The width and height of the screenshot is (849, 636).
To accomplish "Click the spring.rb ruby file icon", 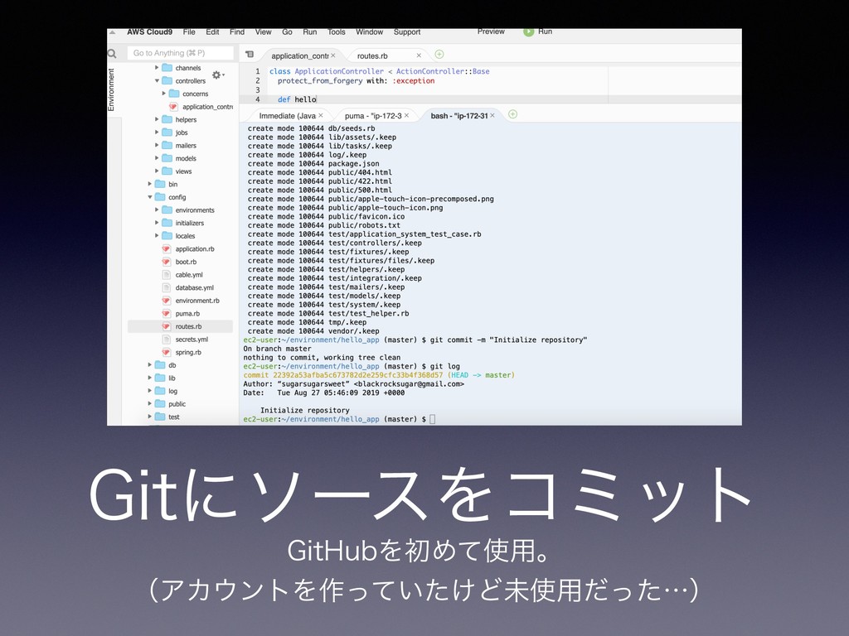I will pos(167,353).
